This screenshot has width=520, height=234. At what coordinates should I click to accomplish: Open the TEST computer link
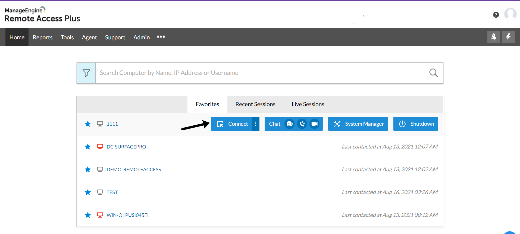click(112, 192)
